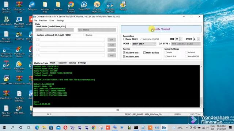Click the Cert browse button

112,50
